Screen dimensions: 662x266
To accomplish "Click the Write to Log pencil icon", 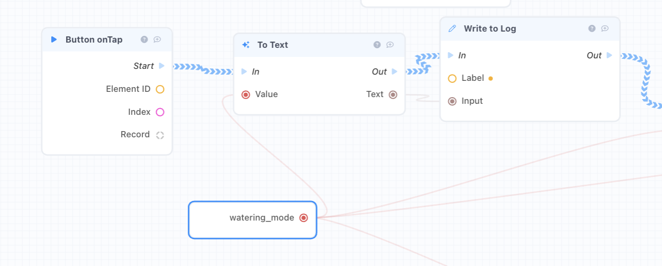I will pos(452,29).
